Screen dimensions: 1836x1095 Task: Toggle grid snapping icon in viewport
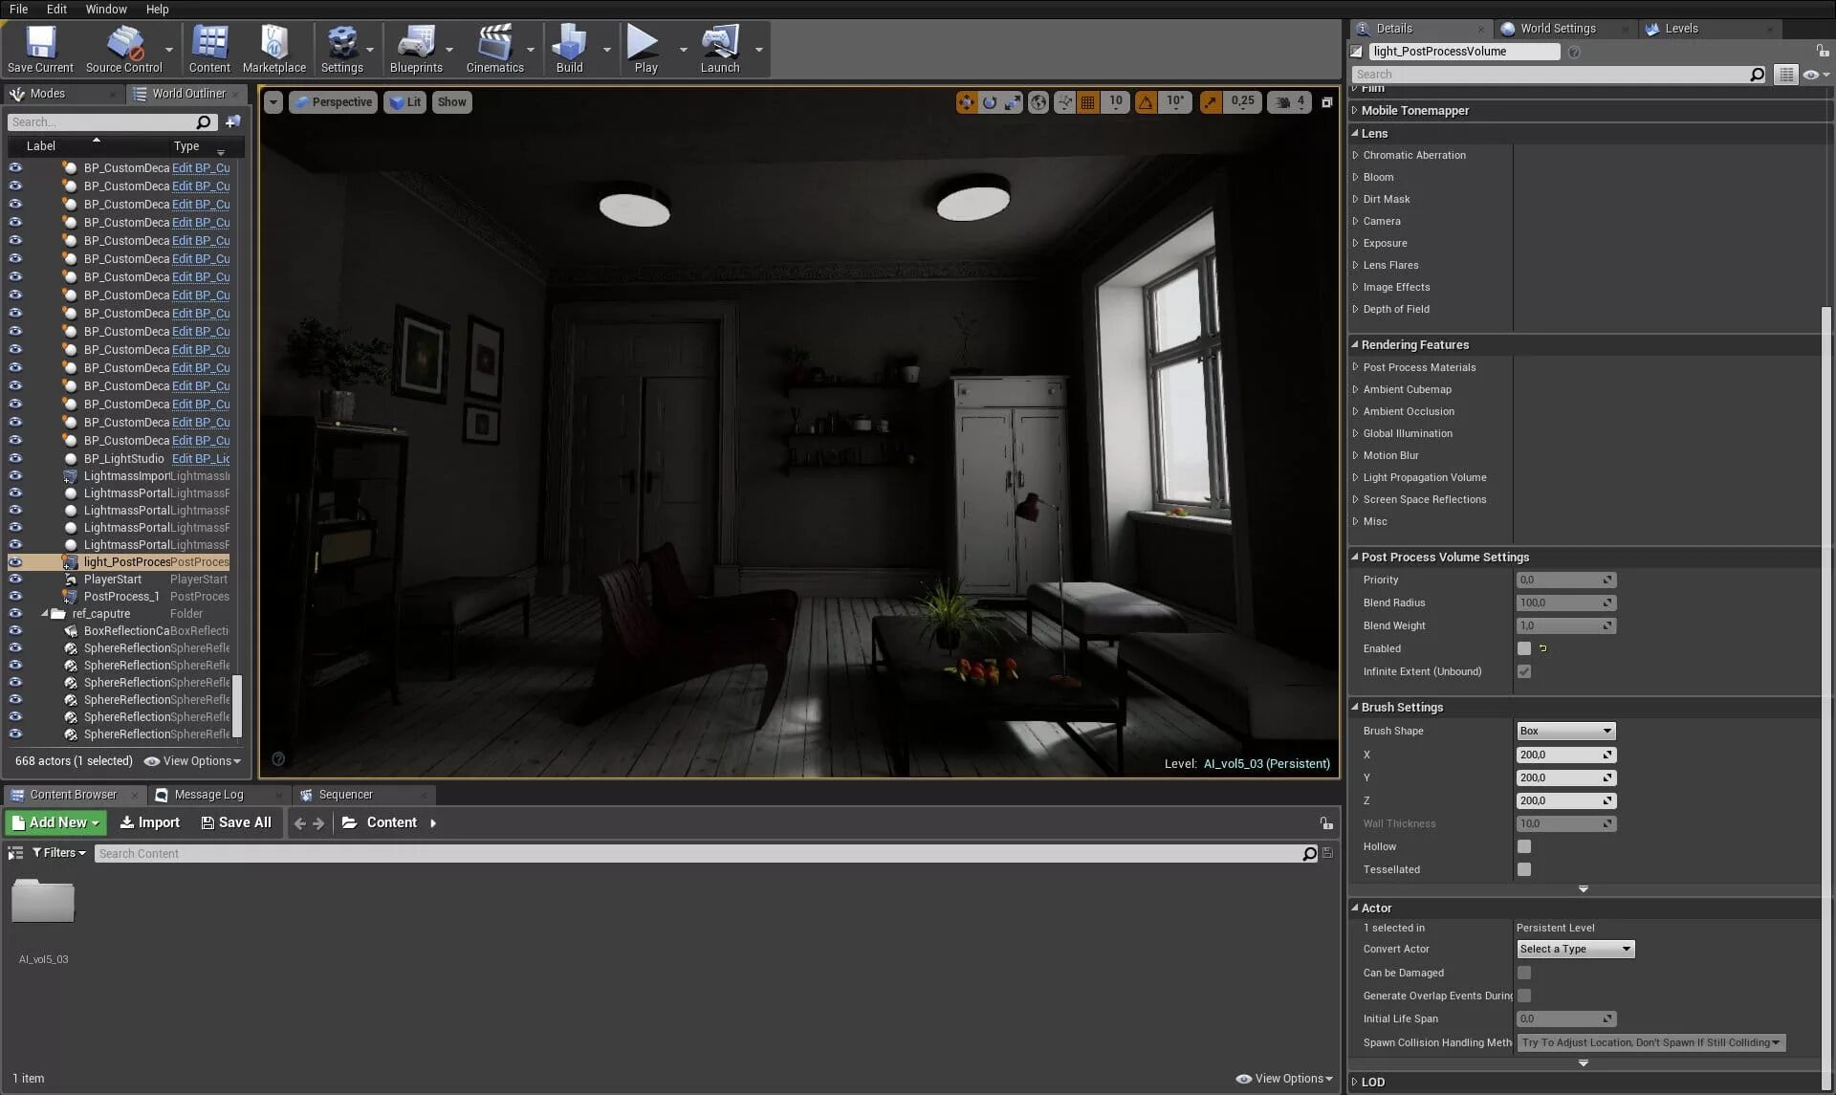click(1087, 102)
